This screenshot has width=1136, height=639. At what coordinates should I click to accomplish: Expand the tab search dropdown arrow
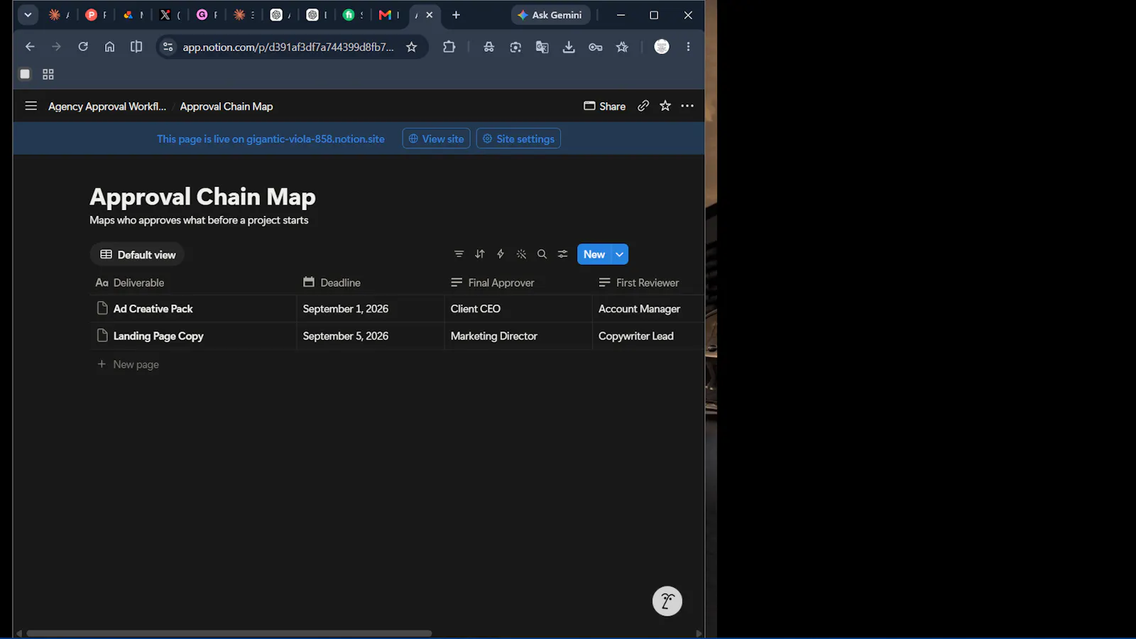coord(28,15)
